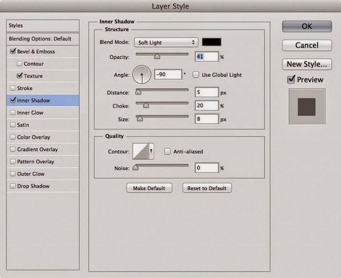Viewport: 341px width, 278px height.
Task: Click the black shadow color swatch
Action: tap(211, 42)
